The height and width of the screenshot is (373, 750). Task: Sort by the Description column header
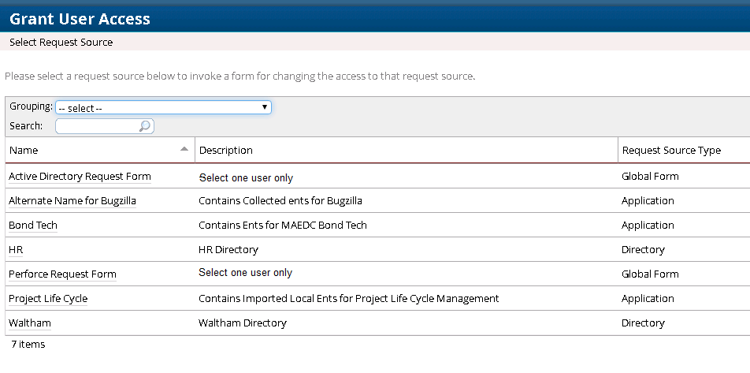(226, 150)
